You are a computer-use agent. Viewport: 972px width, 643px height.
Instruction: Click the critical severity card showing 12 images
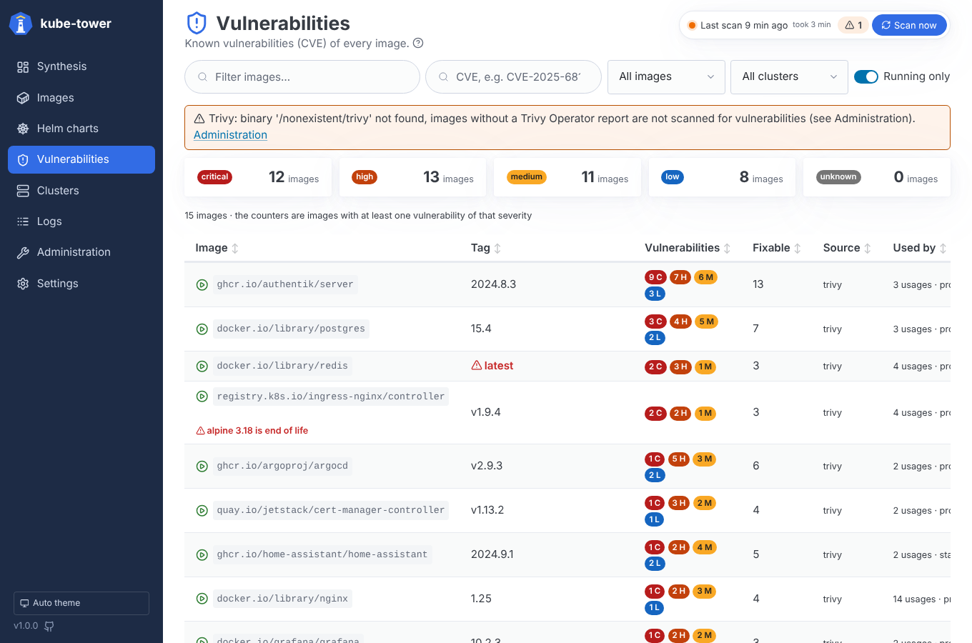(258, 177)
